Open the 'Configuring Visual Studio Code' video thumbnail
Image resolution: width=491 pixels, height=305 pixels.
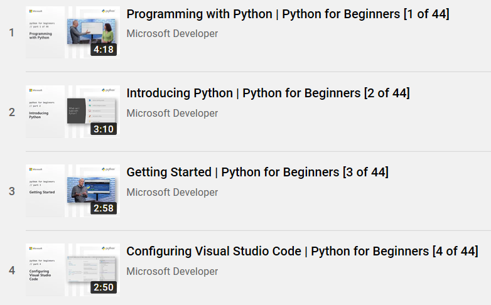[73, 270]
